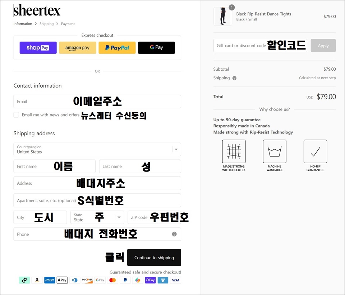Expand the State dropdown

pyautogui.click(x=97, y=217)
